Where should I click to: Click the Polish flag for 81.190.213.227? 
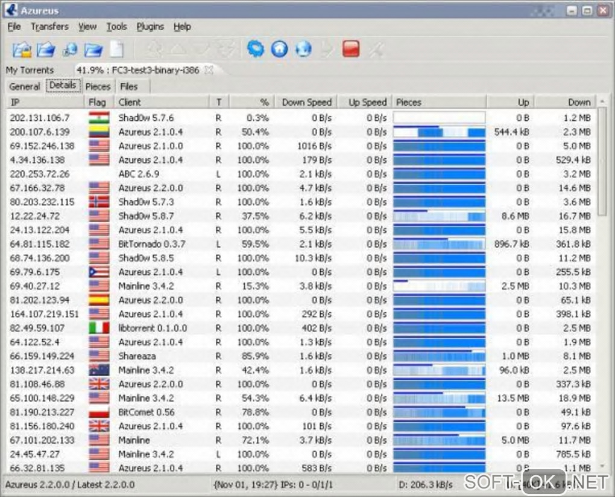pyautogui.click(x=99, y=412)
